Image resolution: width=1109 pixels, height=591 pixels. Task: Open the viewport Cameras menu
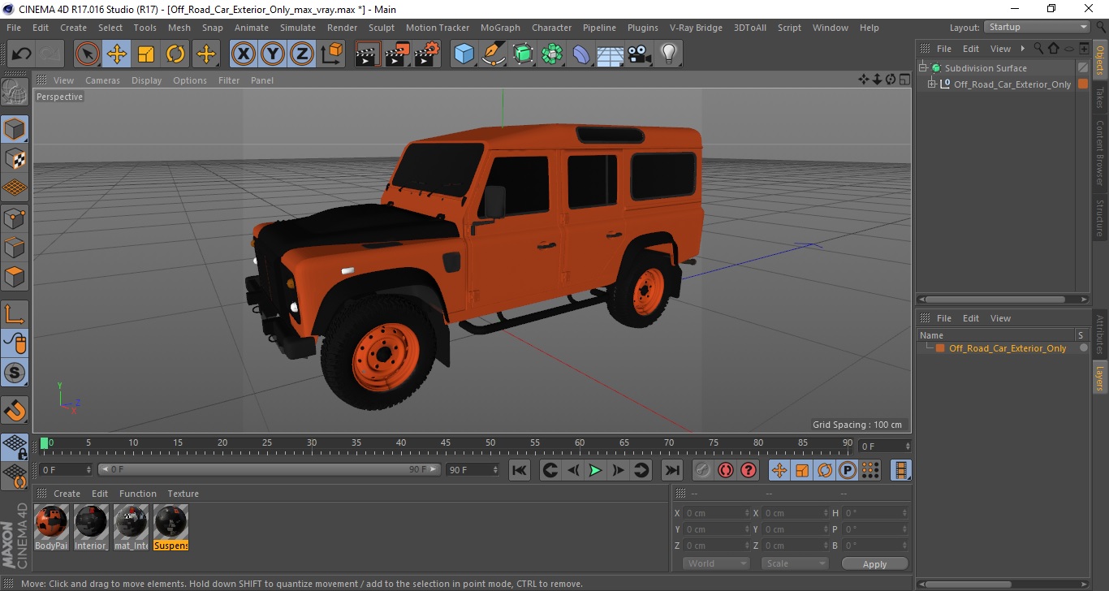(x=102, y=80)
